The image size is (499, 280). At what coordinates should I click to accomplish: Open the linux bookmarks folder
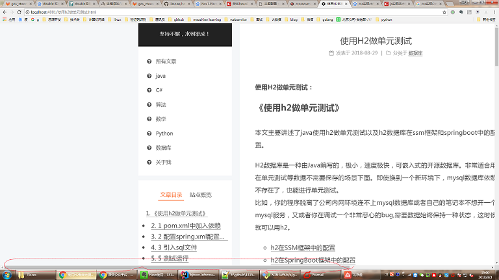[x=114, y=19]
